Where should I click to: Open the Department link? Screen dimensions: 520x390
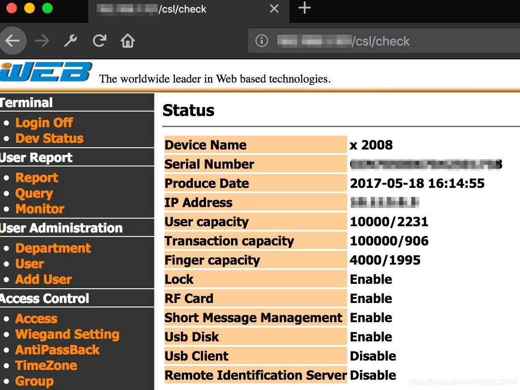pyautogui.click(x=53, y=248)
